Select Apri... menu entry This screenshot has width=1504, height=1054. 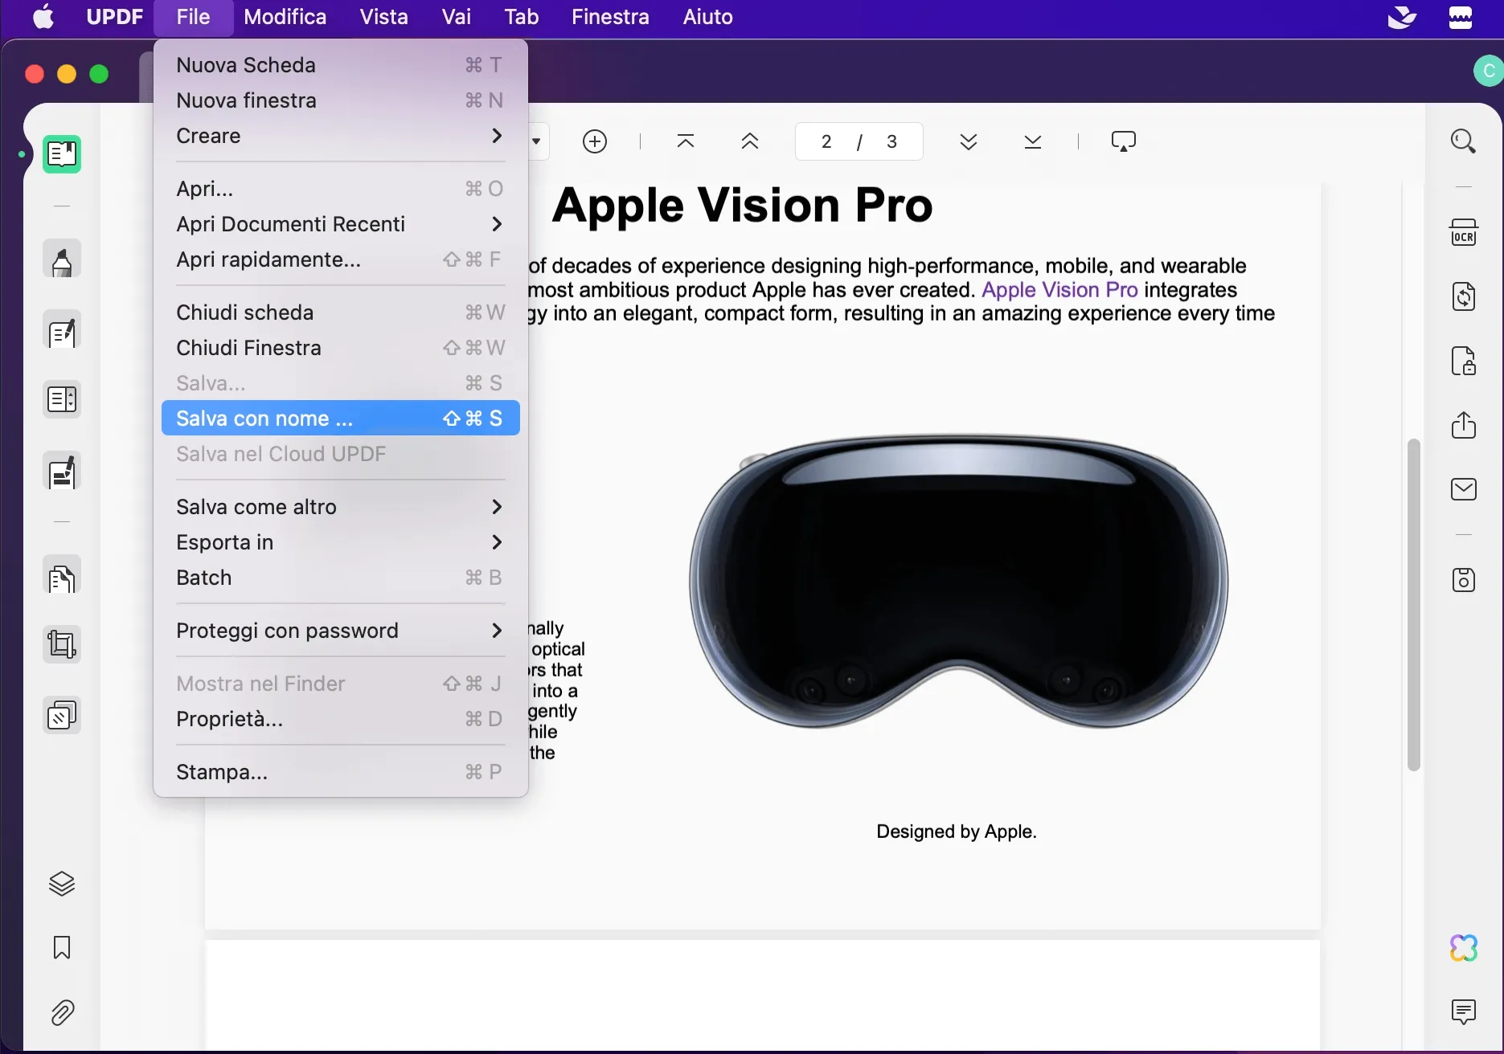pos(340,189)
